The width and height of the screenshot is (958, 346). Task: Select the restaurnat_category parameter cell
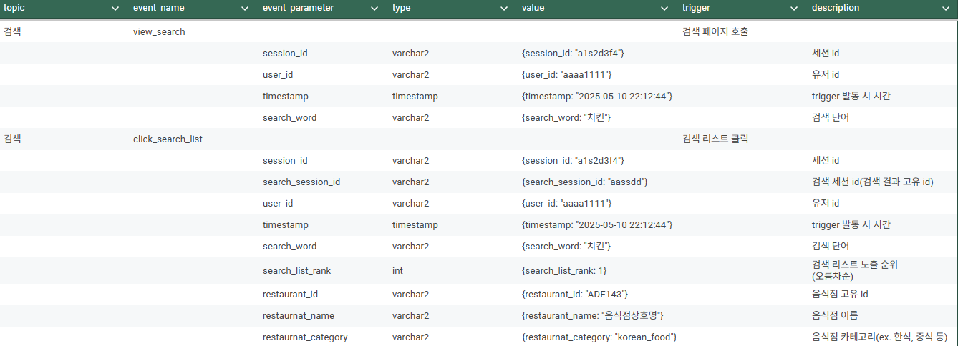305,337
